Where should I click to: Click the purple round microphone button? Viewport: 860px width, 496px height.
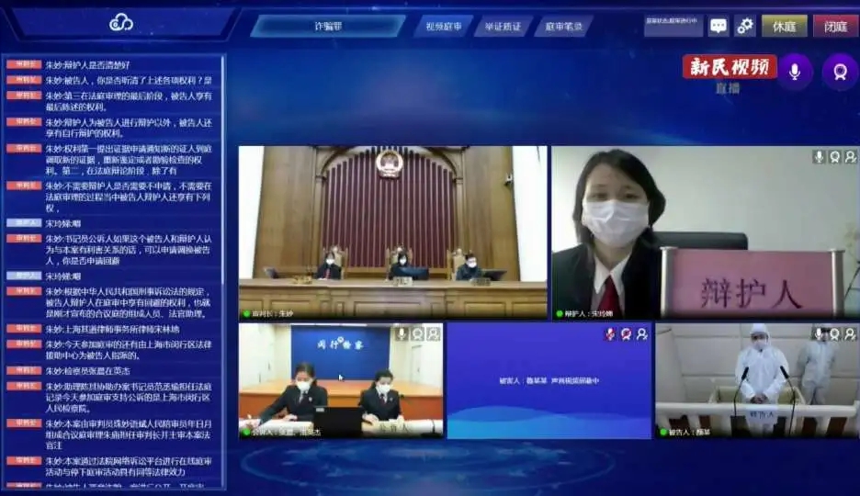[x=795, y=72]
